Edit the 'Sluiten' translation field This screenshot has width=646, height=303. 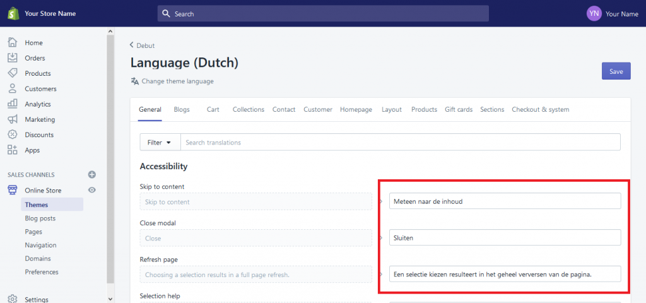pyautogui.click(x=505, y=237)
